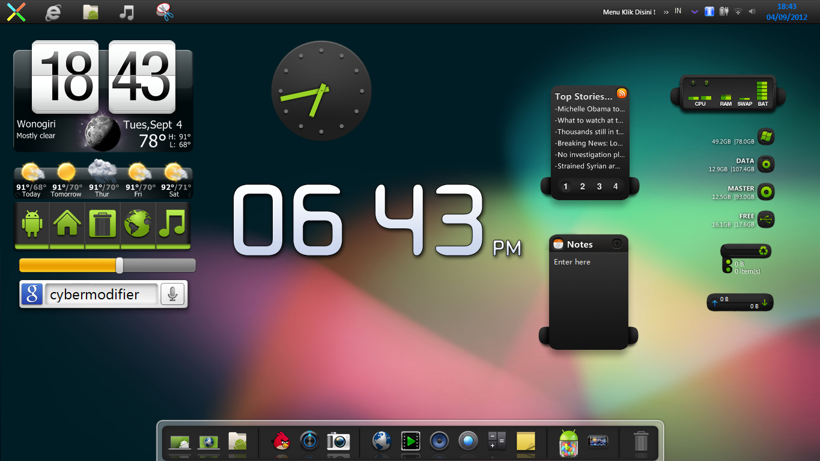Open the DATA drive icon
820x461 pixels.
point(766,164)
